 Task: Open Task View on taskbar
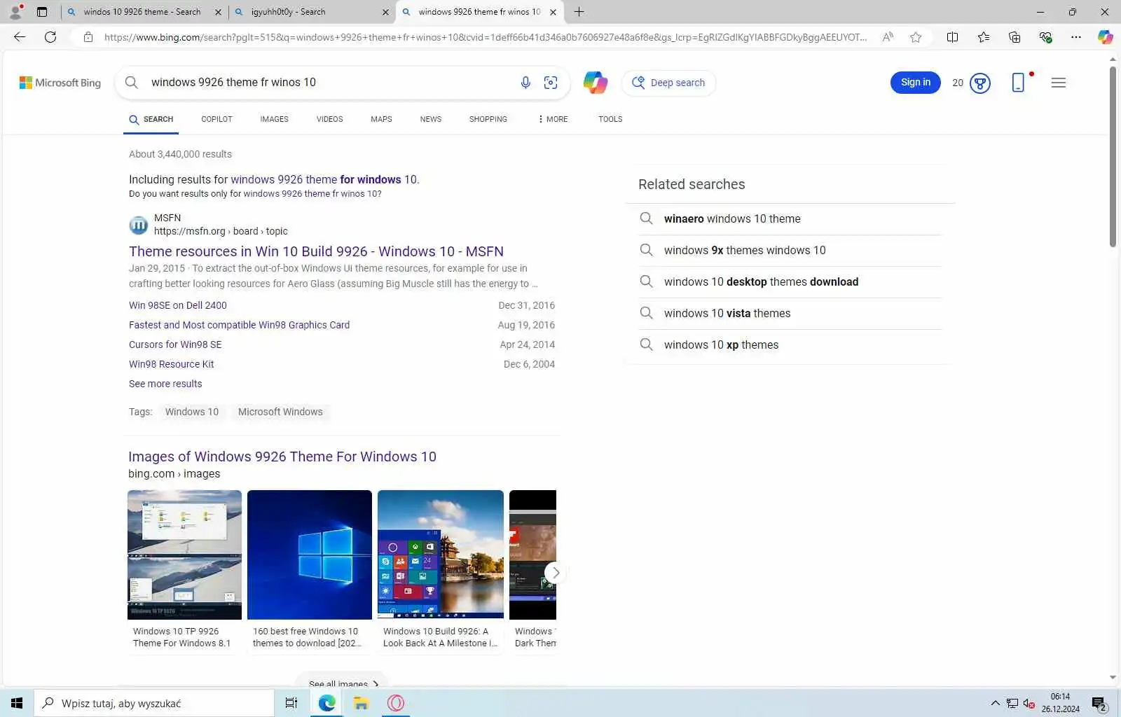tap(291, 703)
